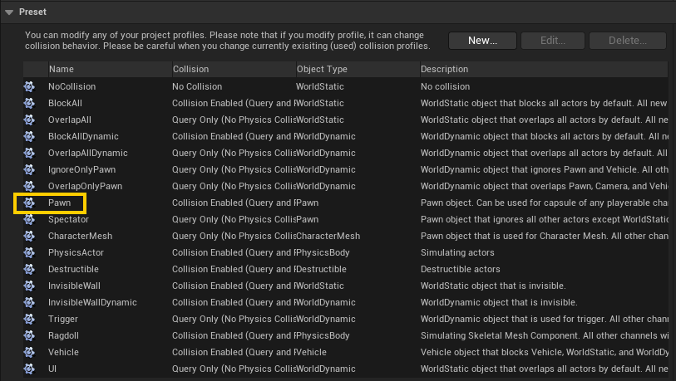Select the Trigger profile name

(x=64, y=319)
